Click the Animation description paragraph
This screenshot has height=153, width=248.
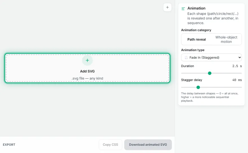213,18
